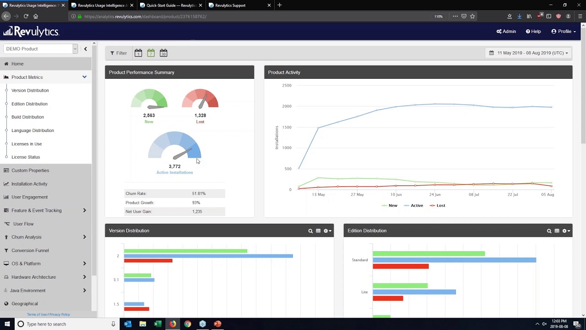Open the Admin link in header
The width and height of the screenshot is (586, 330).
point(506,31)
